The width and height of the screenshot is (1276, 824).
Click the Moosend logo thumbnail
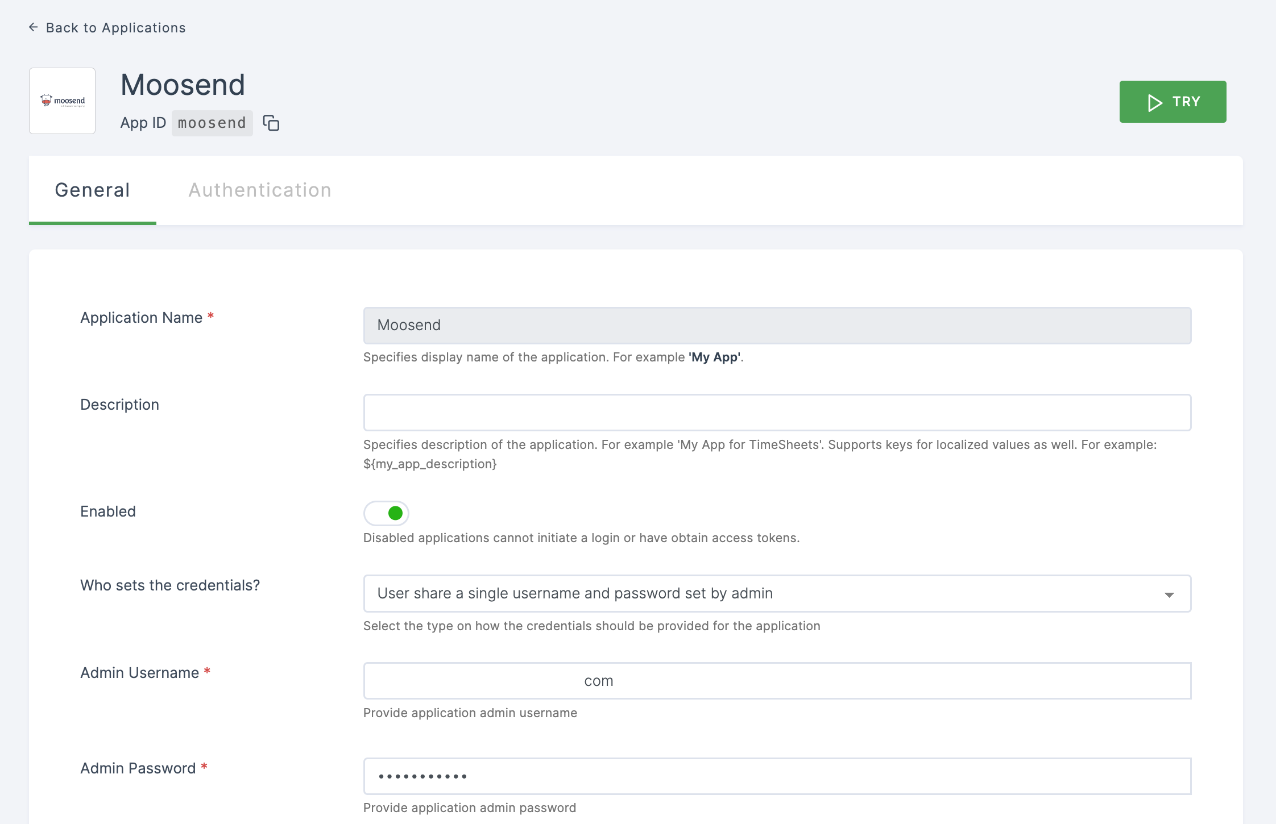(62, 101)
